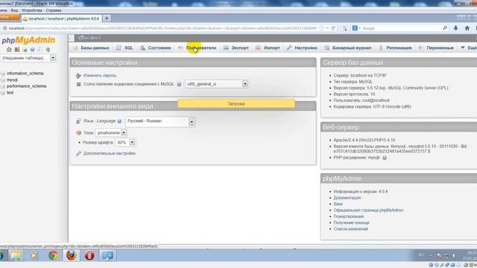The width and height of the screenshot is (477, 268).
Task: Switch to the SQL tab
Action: click(125, 48)
